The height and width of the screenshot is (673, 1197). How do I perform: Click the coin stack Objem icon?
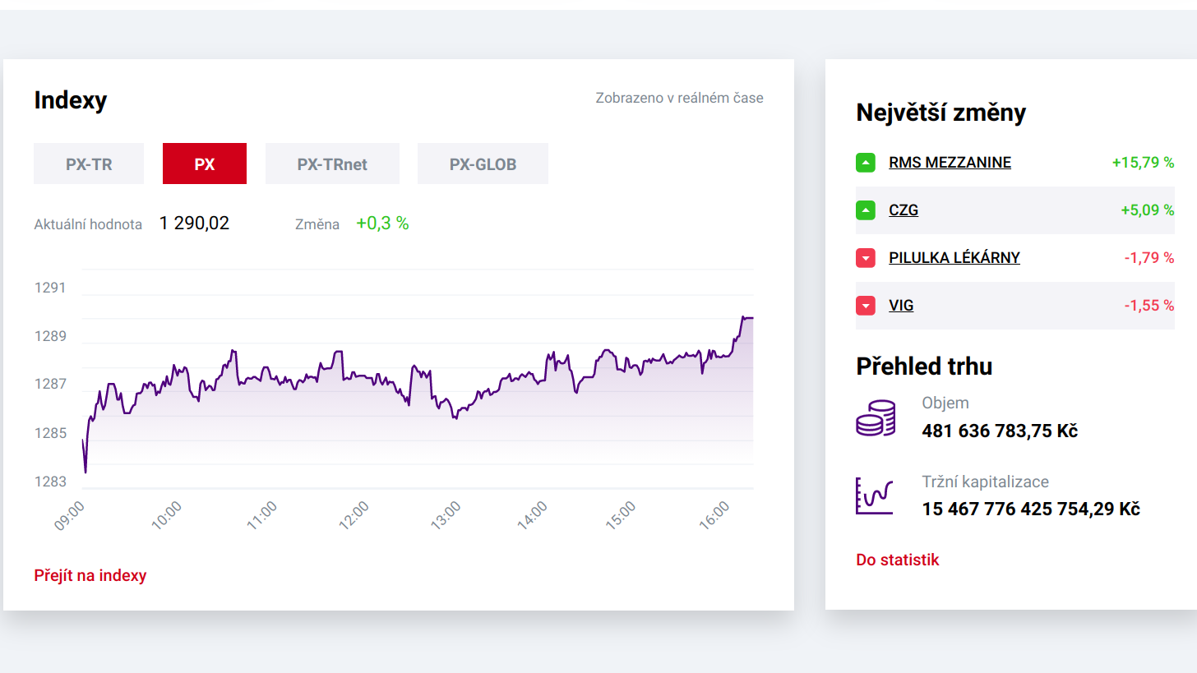tap(876, 417)
